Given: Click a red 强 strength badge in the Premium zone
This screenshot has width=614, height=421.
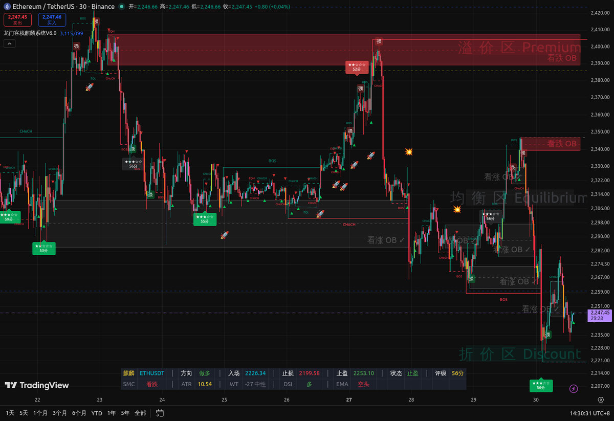Looking at the screenshot, I should [378, 41].
